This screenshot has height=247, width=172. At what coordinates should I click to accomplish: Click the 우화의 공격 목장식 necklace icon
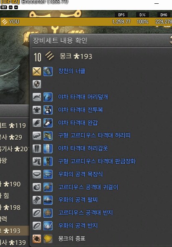tap(48, 174)
